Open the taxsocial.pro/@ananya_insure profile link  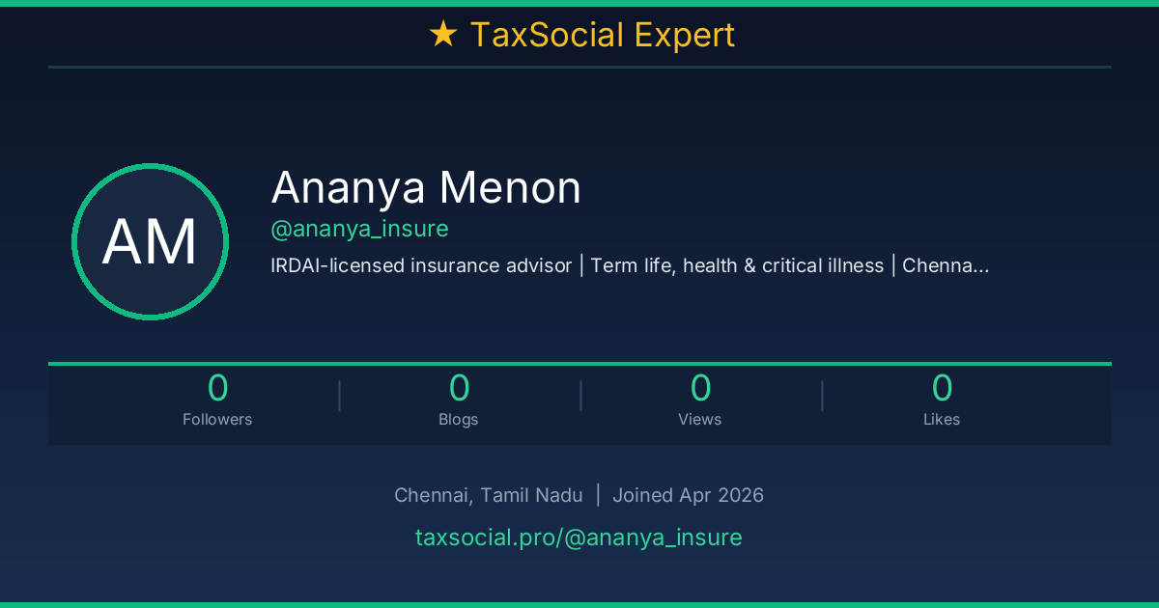click(x=579, y=538)
